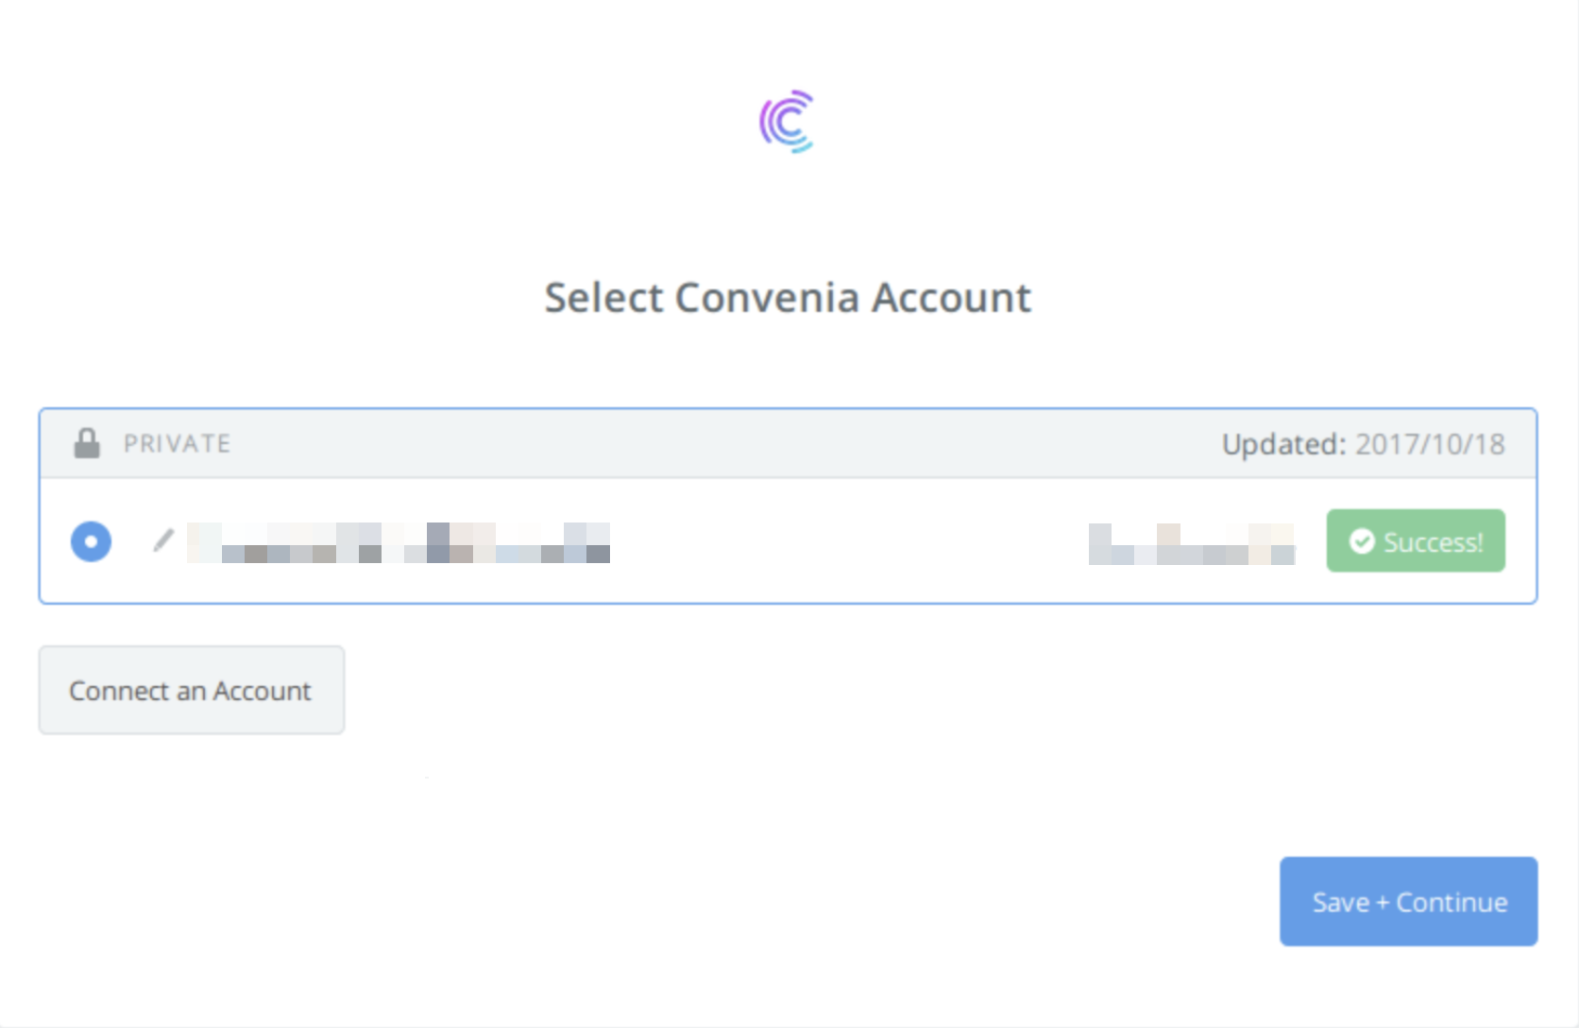Click the word Continue in the blue button
Viewport: 1579px width, 1028px height.
(x=1452, y=902)
